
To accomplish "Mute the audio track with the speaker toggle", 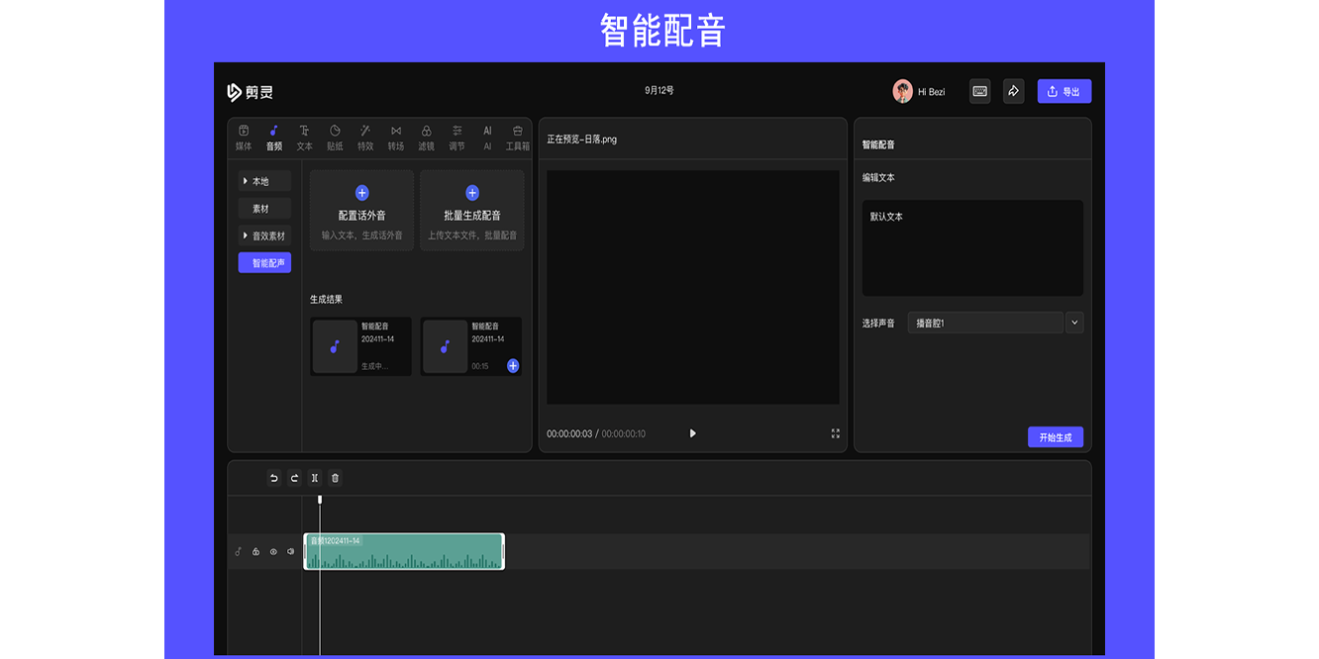I will (293, 551).
